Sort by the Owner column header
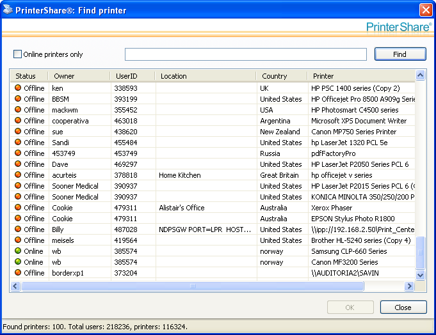 [x=79, y=76]
